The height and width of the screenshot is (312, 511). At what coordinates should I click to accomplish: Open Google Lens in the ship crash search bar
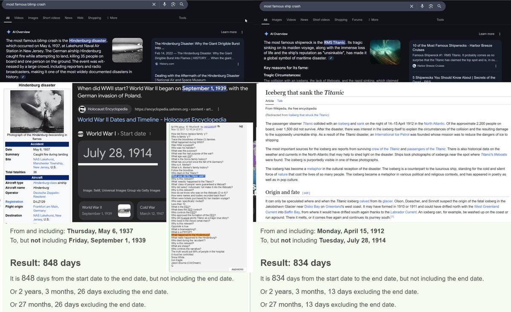tap(431, 6)
